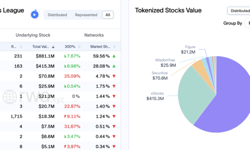Click the $70.8M cell in the table
Viewport: 250px width, 150px height.
click(46, 76)
